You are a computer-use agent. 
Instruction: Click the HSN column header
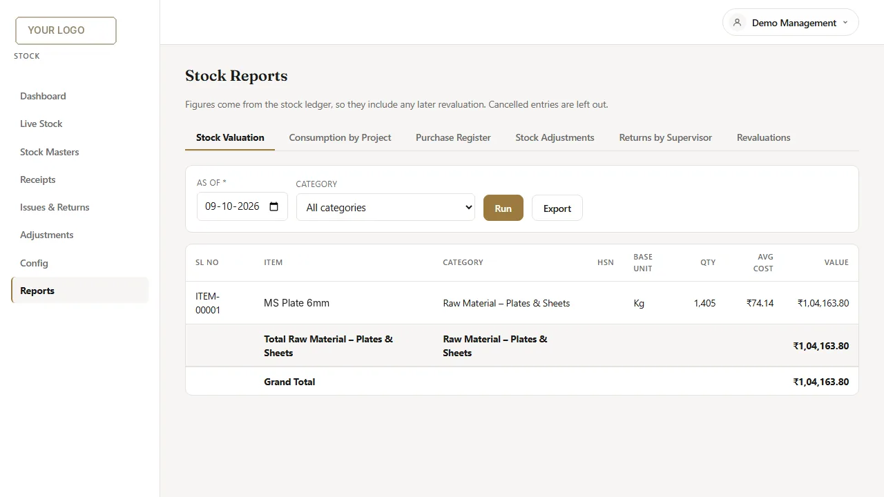coord(606,262)
